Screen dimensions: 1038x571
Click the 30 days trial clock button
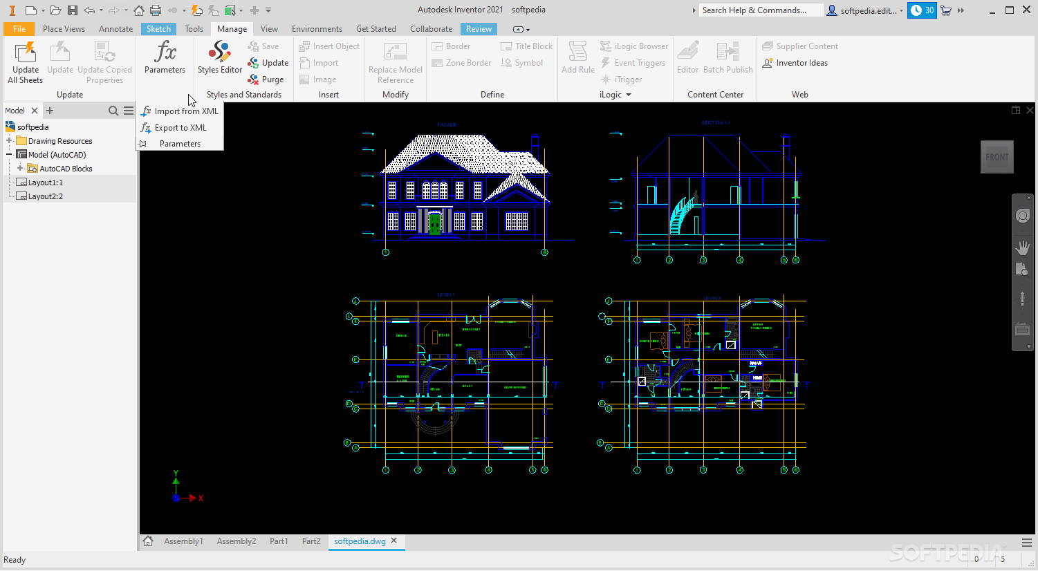[x=922, y=10]
